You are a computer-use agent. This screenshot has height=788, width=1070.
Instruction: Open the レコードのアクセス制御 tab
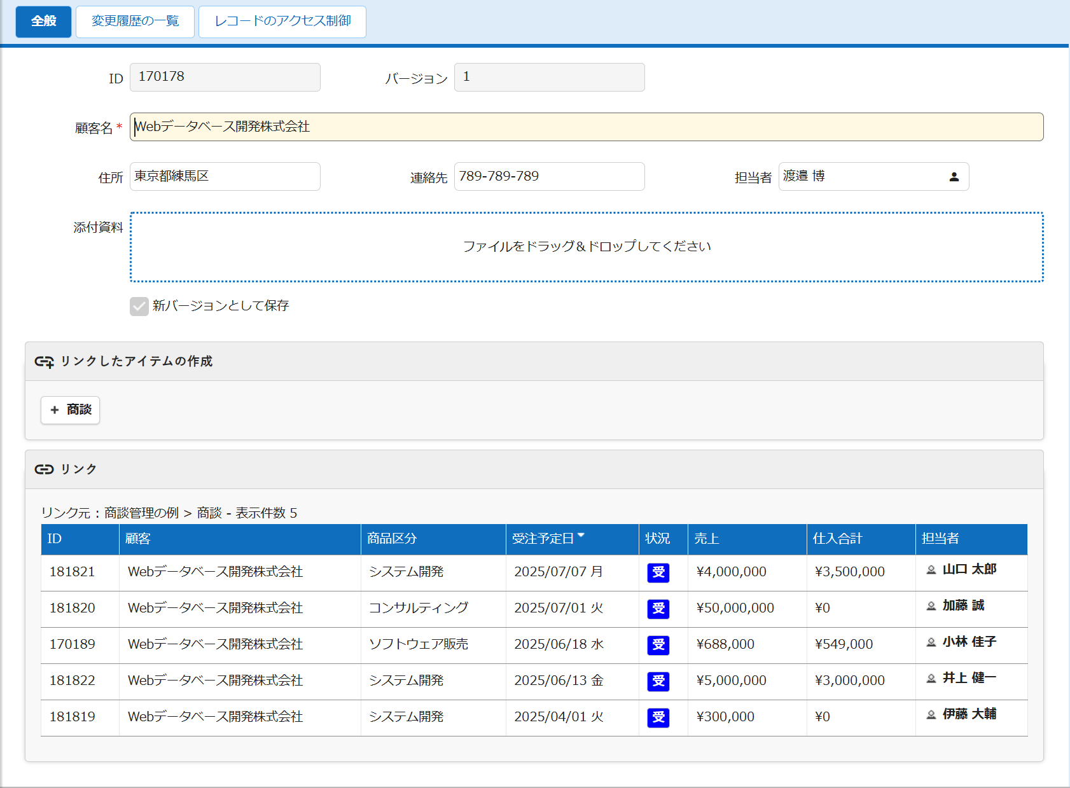tap(282, 22)
